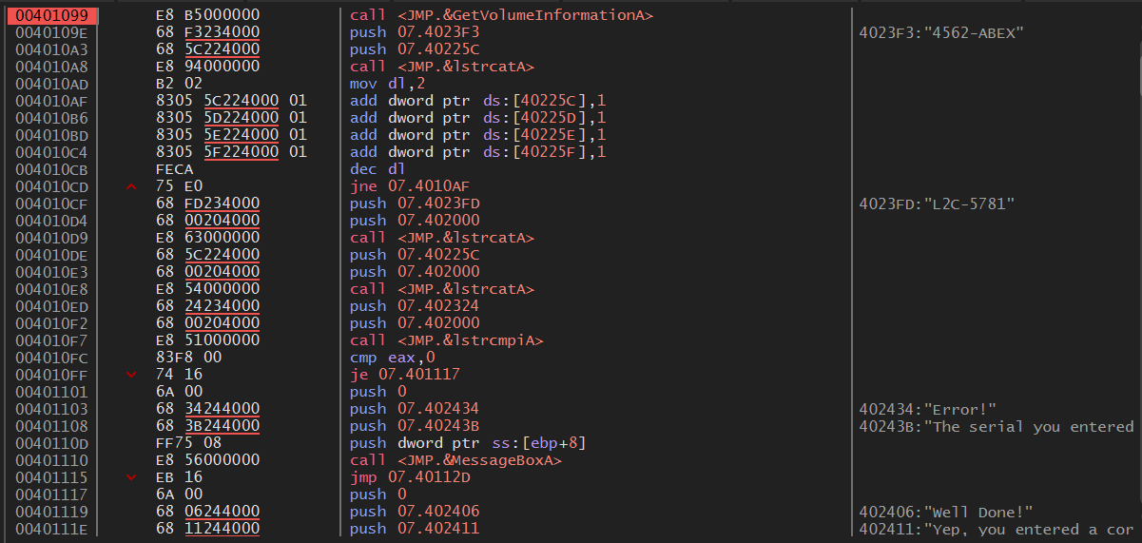Click the opcode bytes B2 02
Screen dimensions: 1142x543
178,84
